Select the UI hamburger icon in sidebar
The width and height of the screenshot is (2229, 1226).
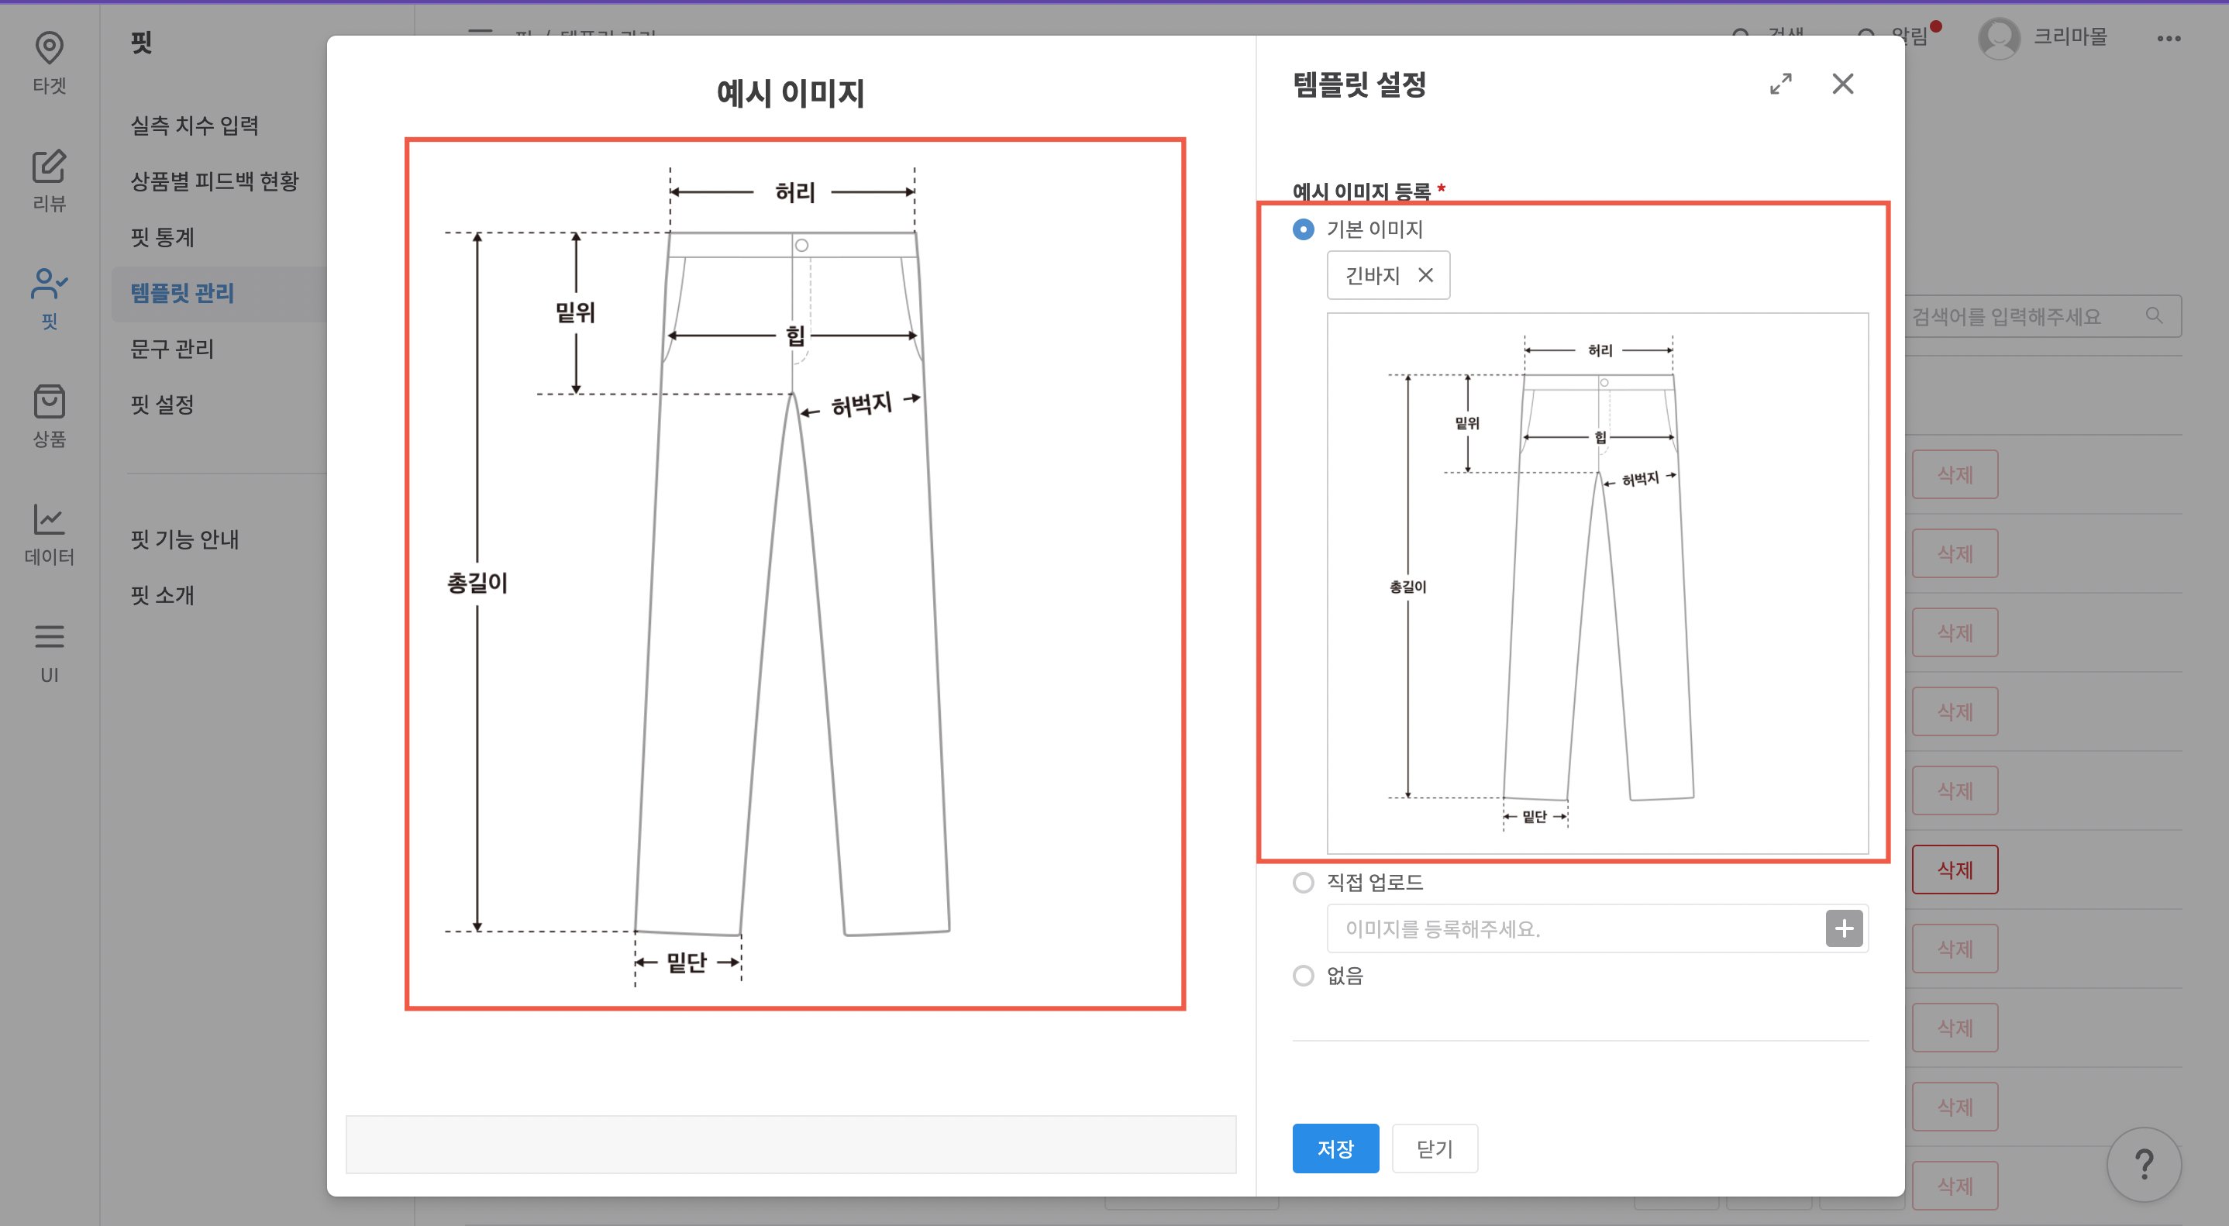point(49,649)
